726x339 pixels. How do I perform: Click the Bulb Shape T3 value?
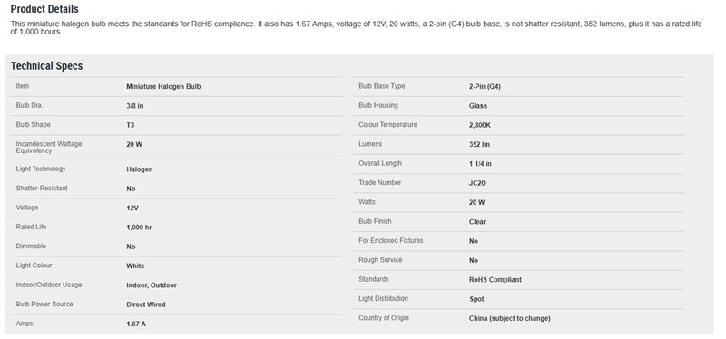click(131, 125)
